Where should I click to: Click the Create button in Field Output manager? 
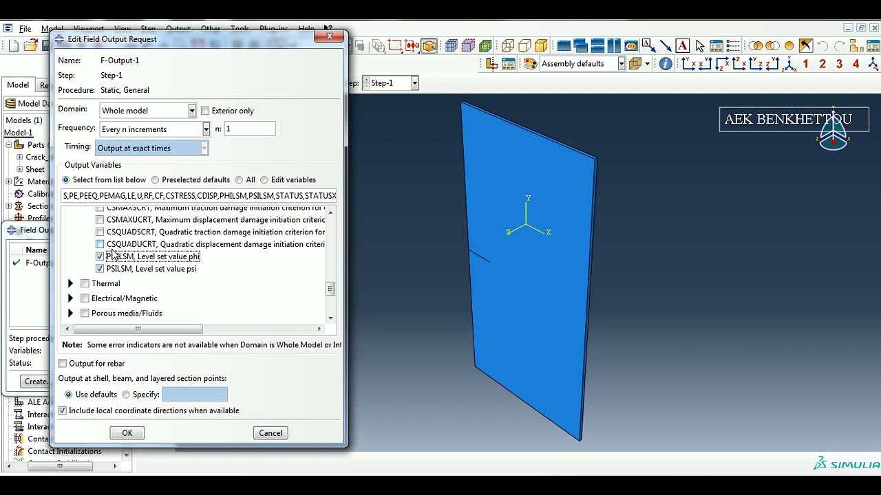click(36, 382)
